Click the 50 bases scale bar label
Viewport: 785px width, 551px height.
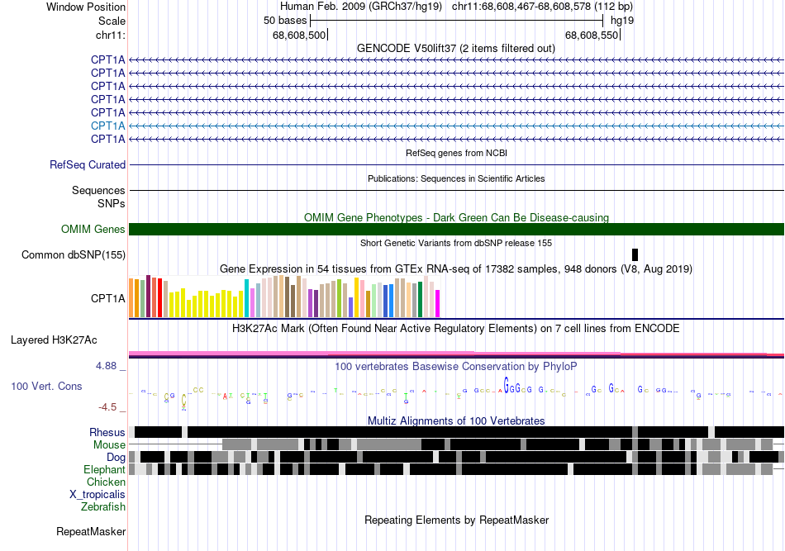coord(285,21)
